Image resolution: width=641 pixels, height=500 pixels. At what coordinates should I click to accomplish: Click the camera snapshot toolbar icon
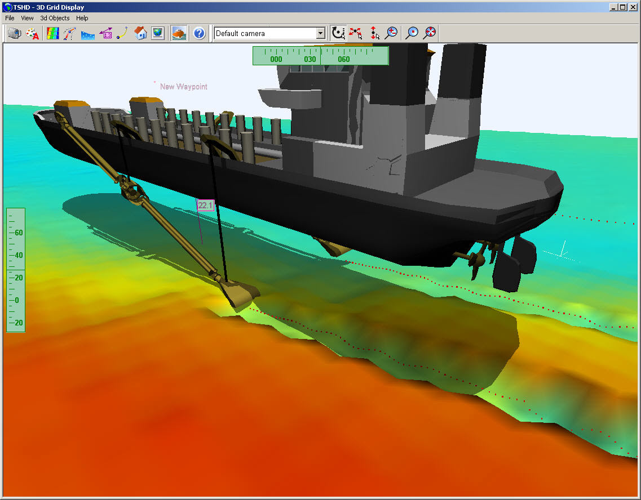click(x=15, y=33)
